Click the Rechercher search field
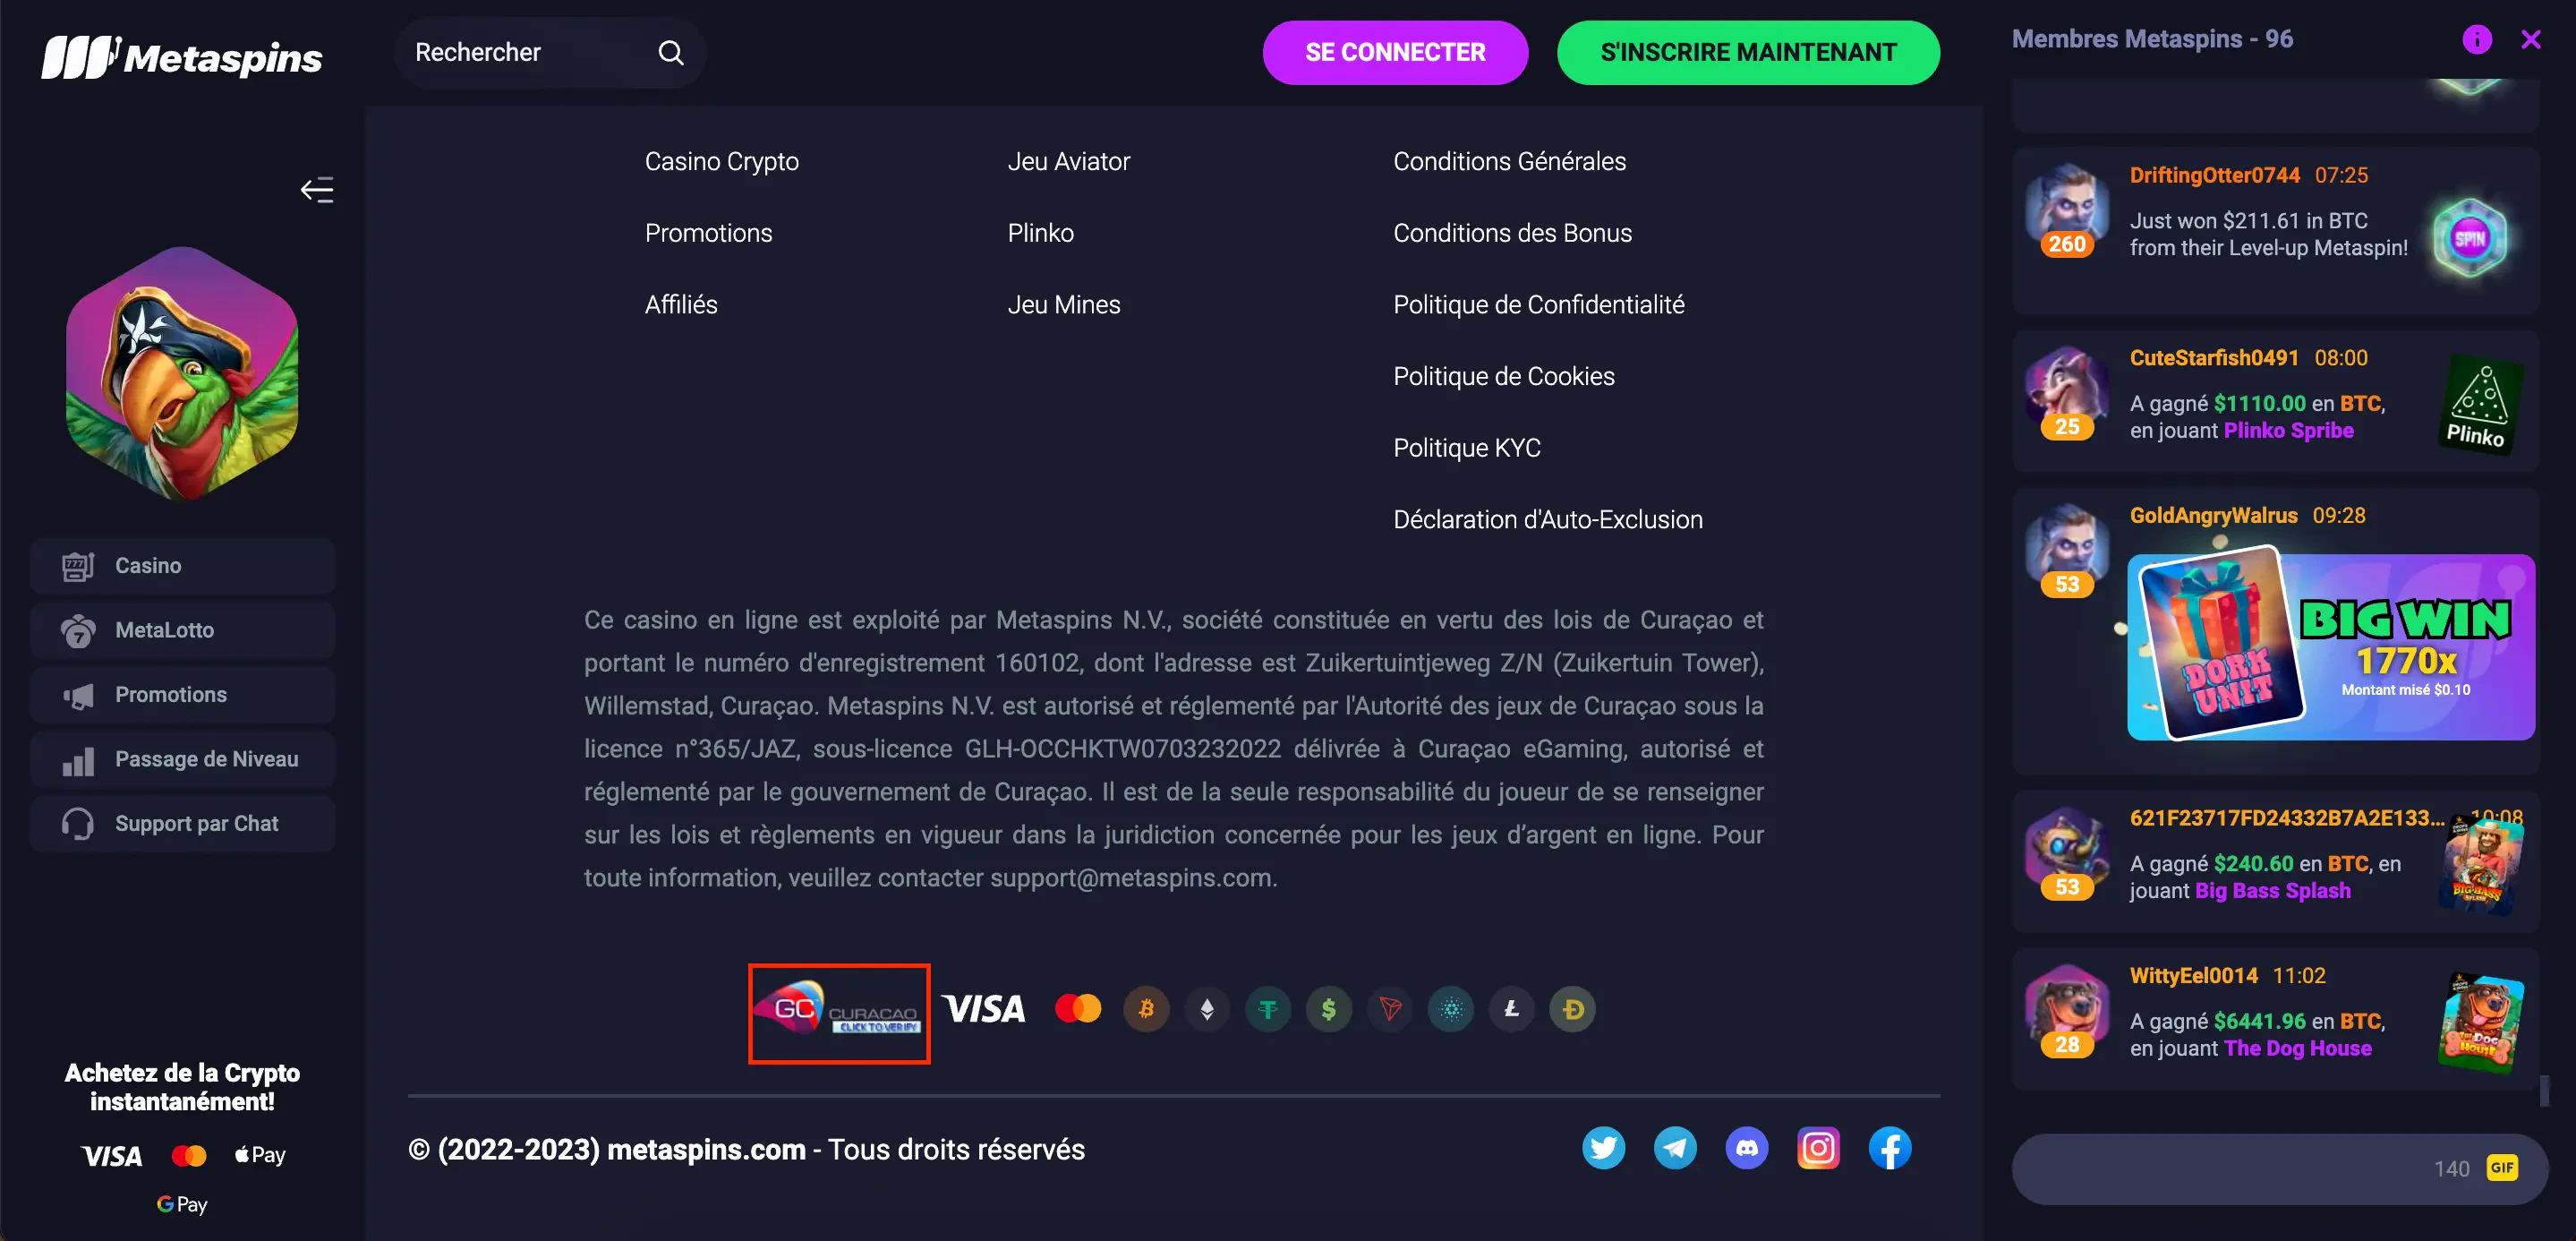 [x=549, y=53]
